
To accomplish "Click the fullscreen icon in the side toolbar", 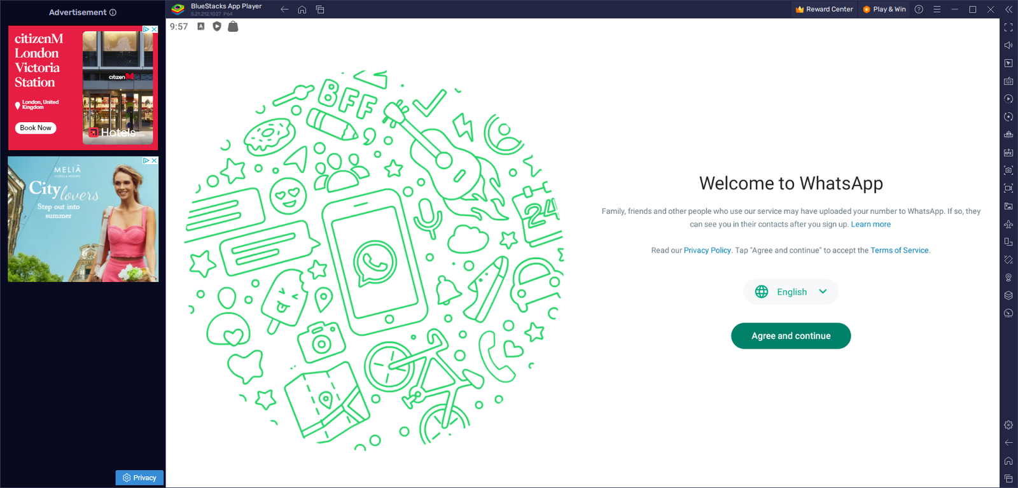I will pos(1008,27).
